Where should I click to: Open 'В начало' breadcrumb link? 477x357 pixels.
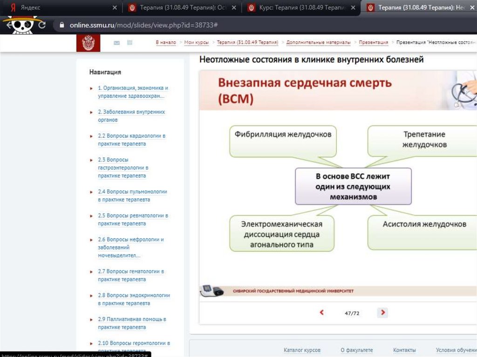(x=166, y=42)
